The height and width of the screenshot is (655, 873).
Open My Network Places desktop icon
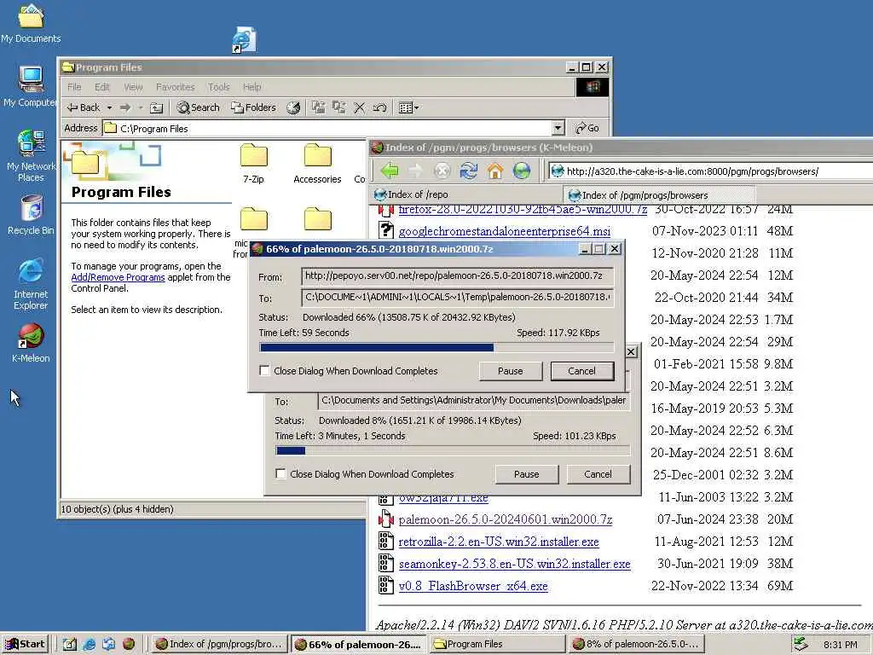[31, 155]
